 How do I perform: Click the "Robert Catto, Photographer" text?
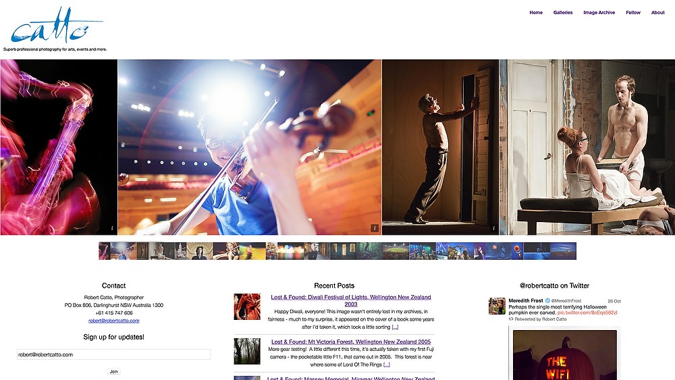(113, 298)
